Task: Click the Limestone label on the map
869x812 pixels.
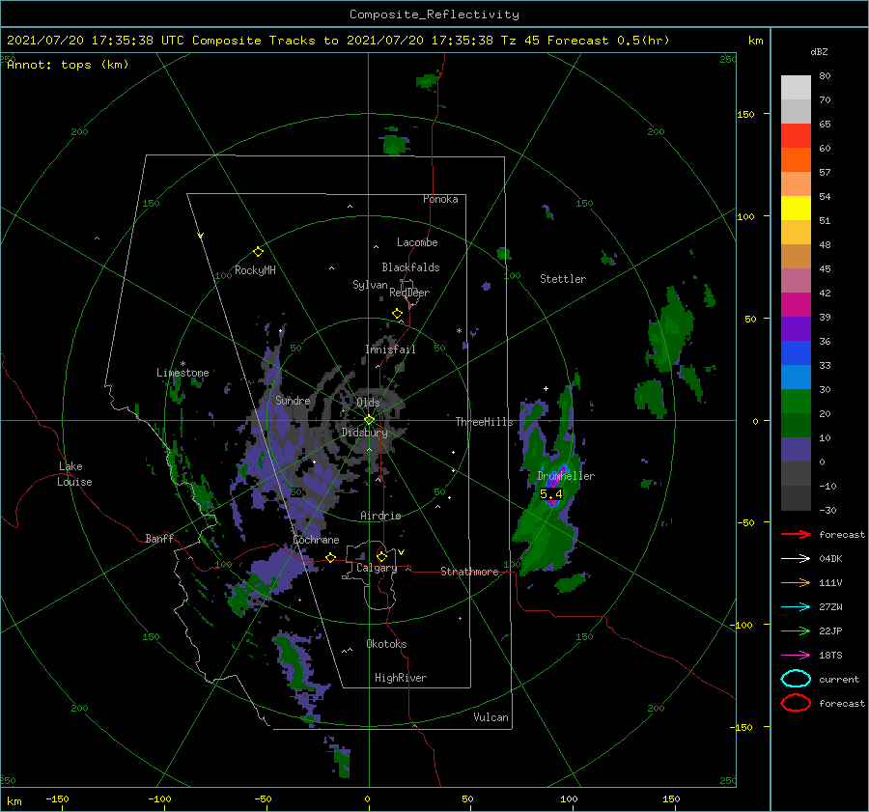Action: [182, 373]
